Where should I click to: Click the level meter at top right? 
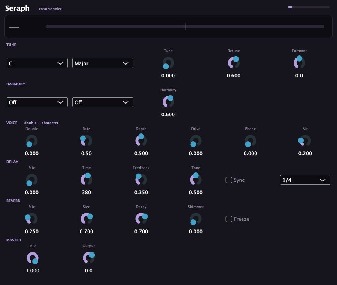point(309,7)
